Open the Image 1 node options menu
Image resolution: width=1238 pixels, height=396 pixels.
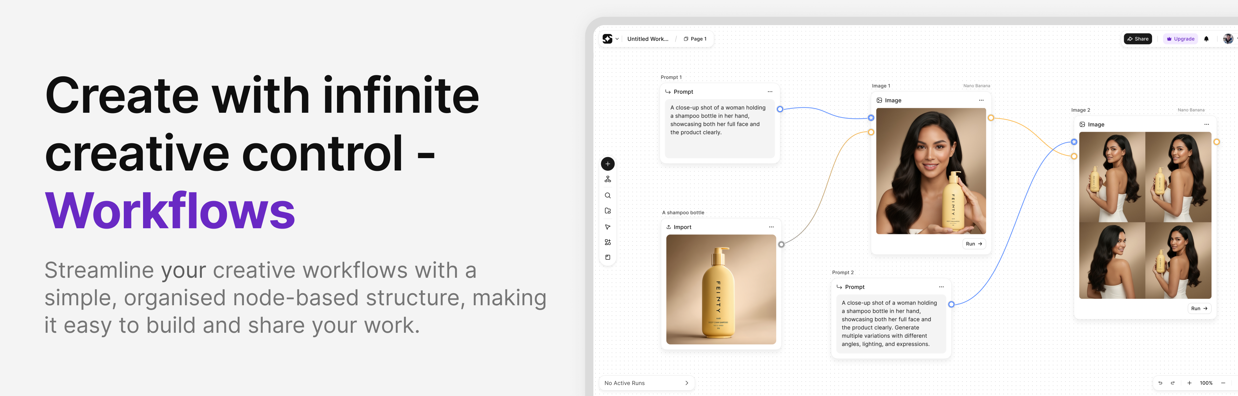981,100
